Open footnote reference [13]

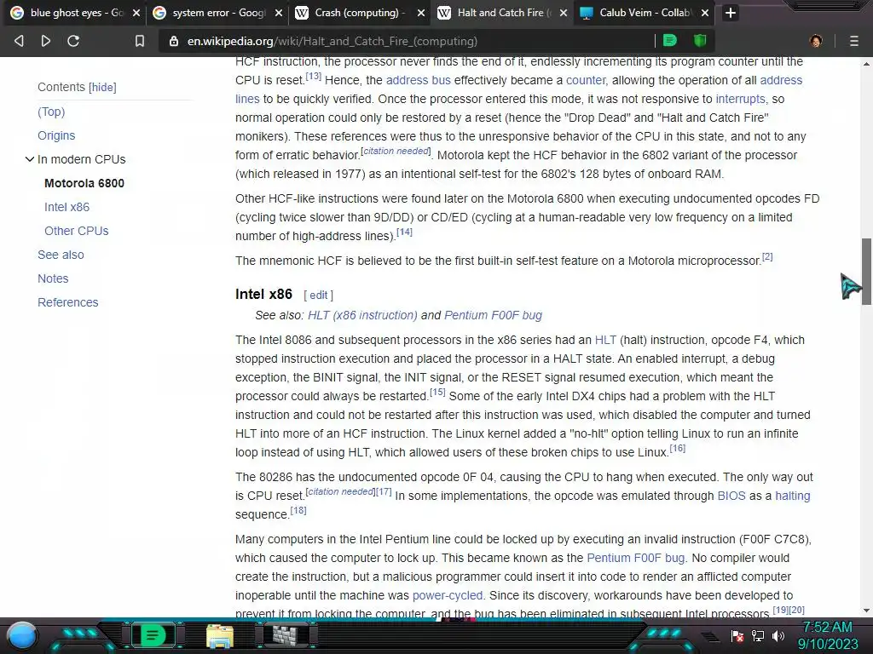point(314,76)
